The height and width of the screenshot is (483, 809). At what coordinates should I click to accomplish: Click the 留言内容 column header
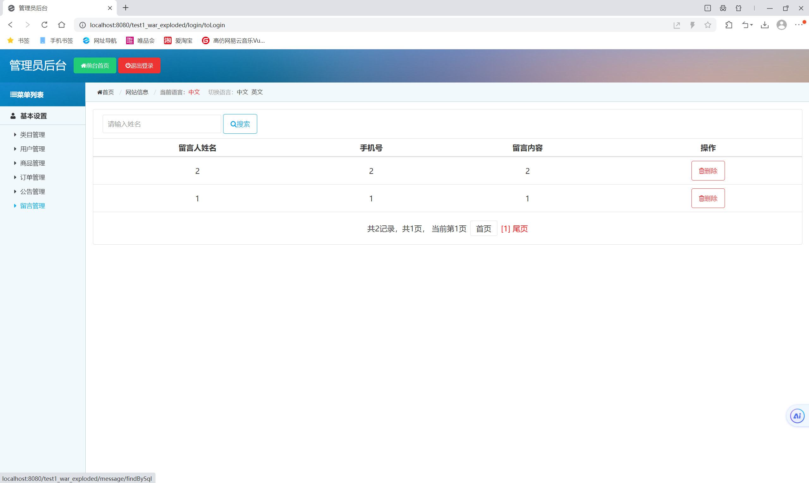pyautogui.click(x=527, y=148)
